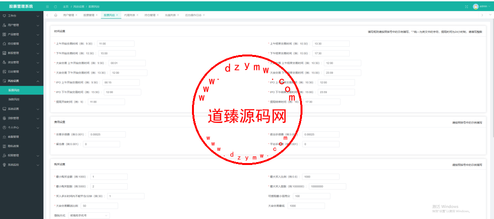Image resolution: width=494 pixels, height=219 pixels.
Task: Click the tab-scroll right arrow
Action: 482,15
